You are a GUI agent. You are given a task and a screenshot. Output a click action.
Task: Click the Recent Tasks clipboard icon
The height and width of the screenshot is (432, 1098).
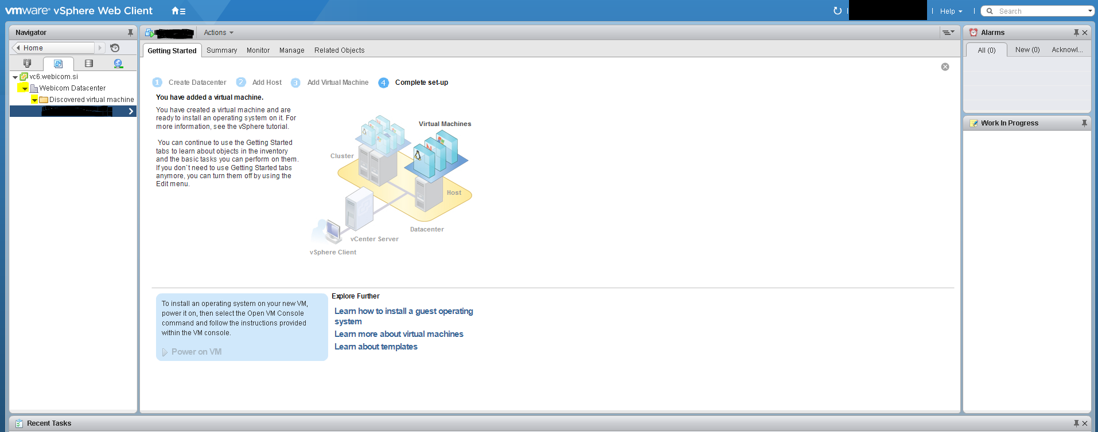coord(19,423)
